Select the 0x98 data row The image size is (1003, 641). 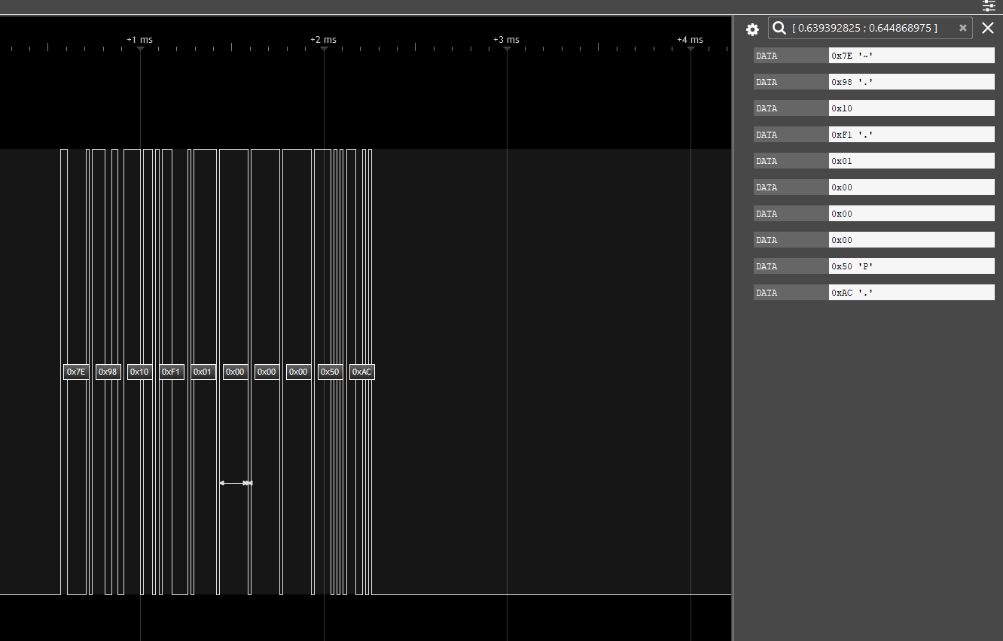[x=874, y=82]
